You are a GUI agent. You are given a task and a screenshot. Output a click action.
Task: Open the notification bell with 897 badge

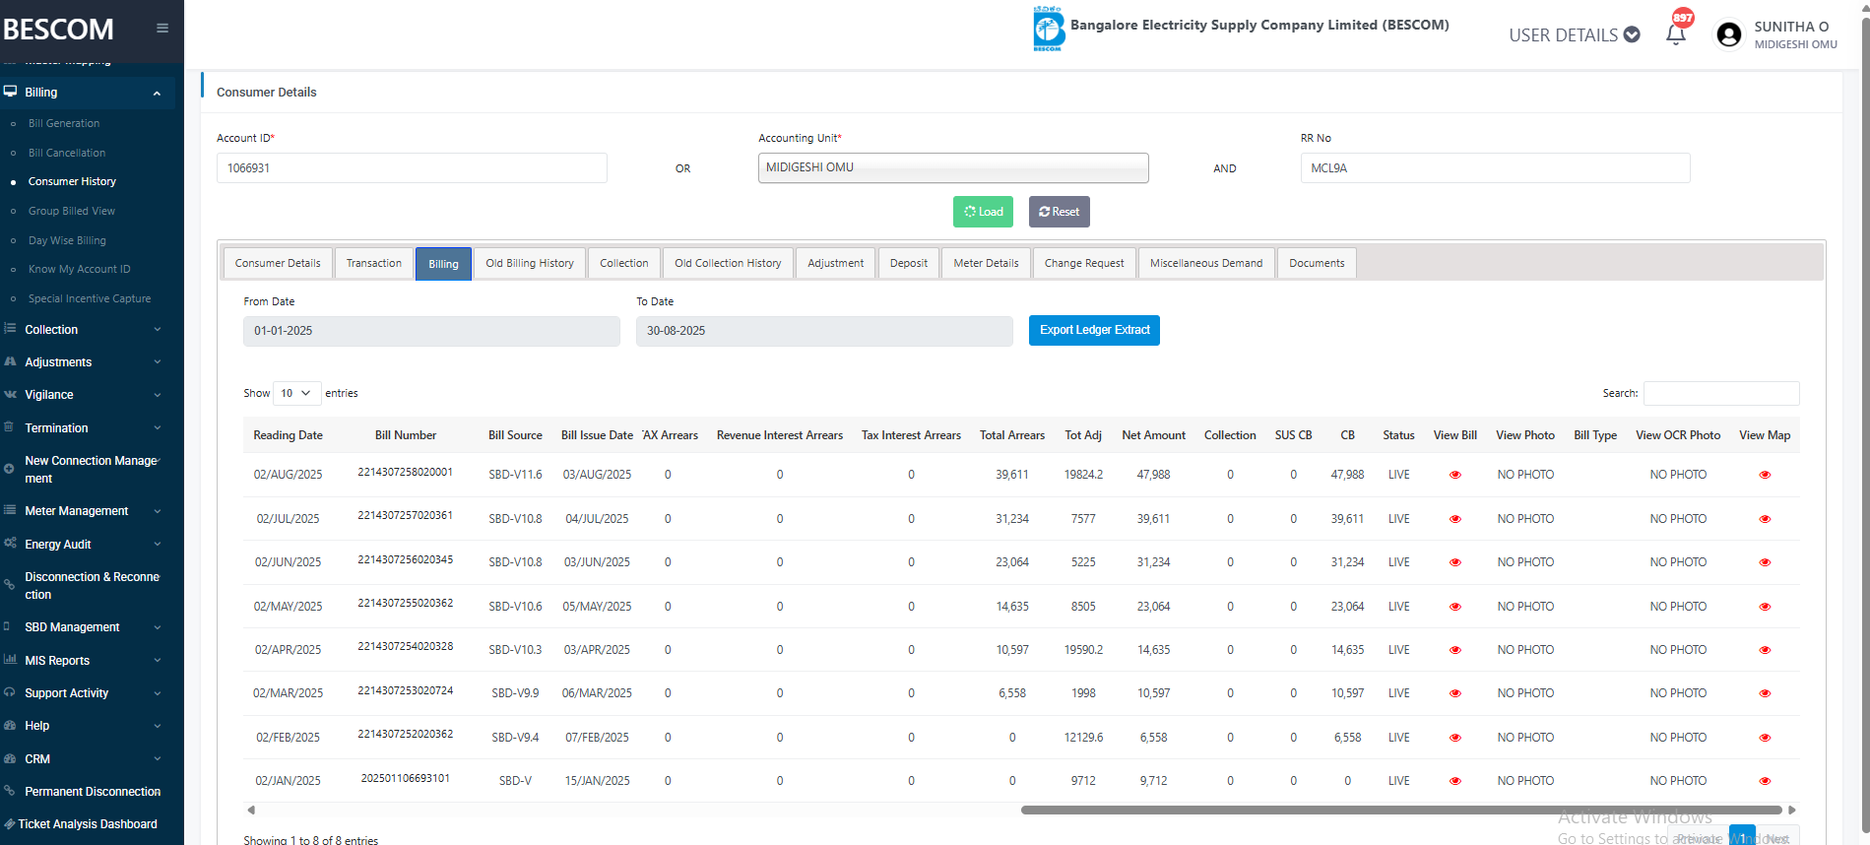point(1676,33)
